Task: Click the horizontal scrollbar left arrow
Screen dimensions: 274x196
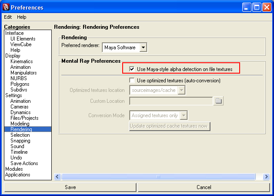Action: click(x=57, y=176)
